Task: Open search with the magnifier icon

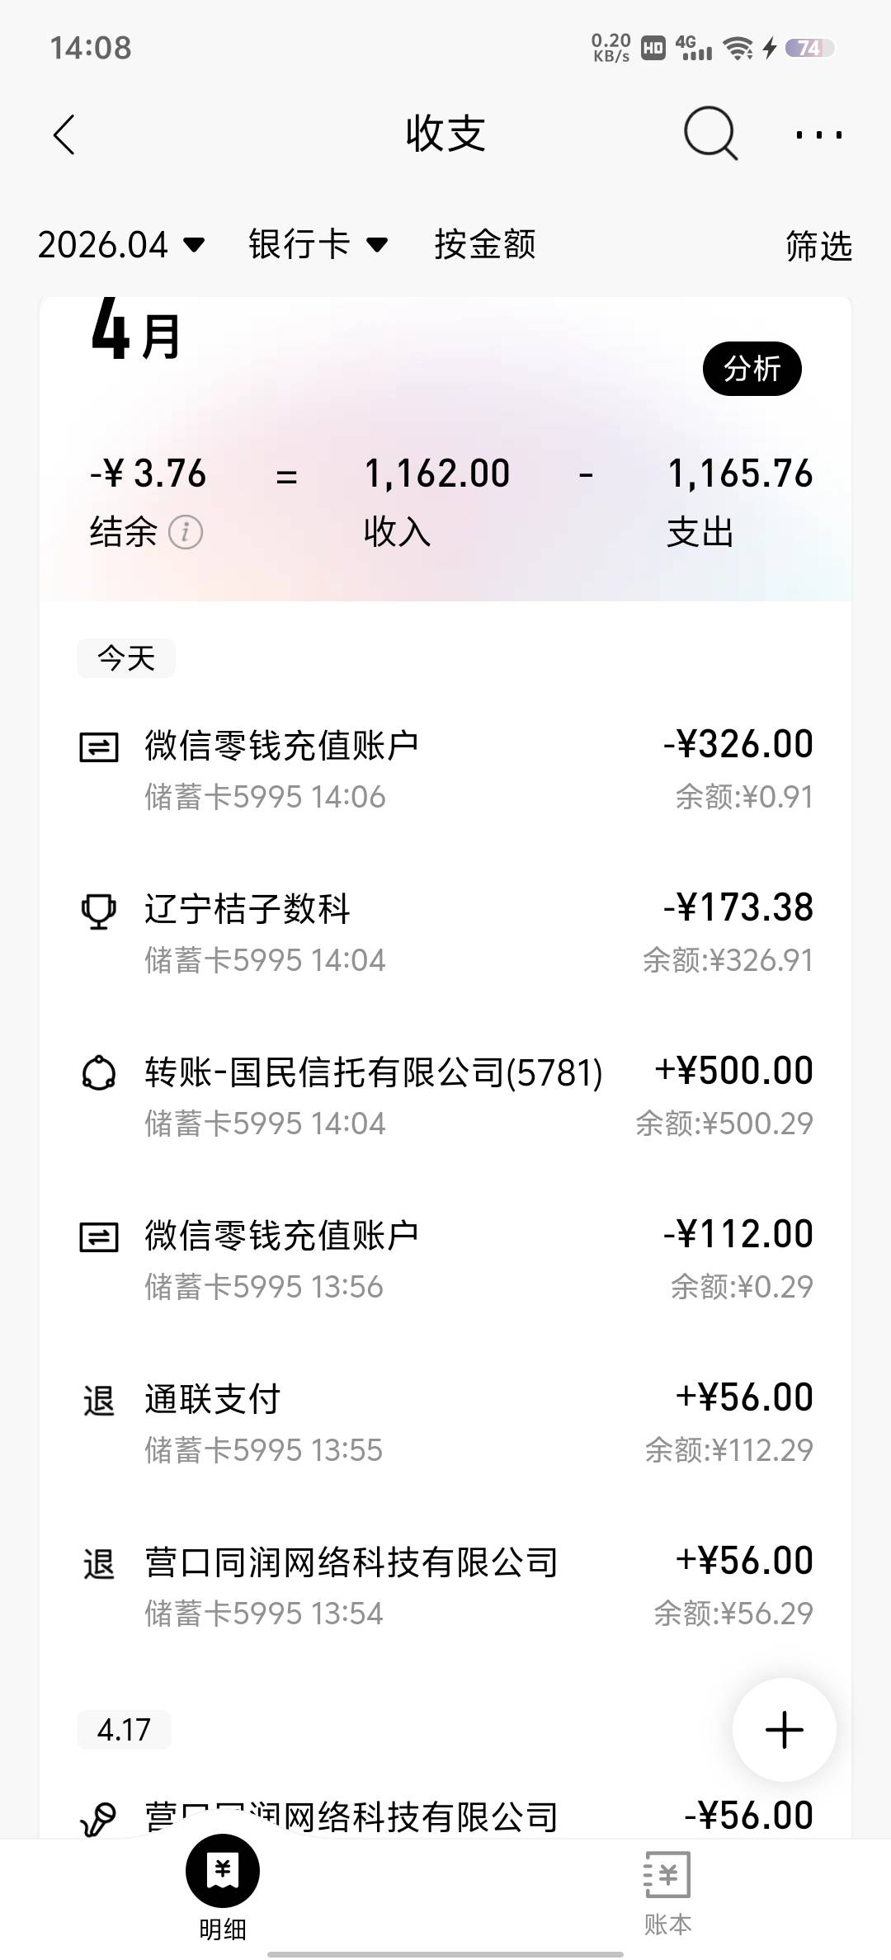Action: click(x=709, y=134)
